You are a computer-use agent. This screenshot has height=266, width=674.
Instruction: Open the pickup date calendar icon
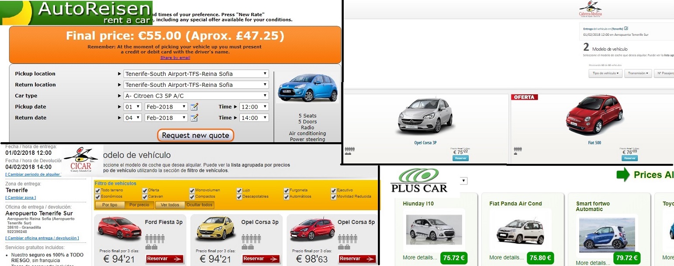point(194,106)
